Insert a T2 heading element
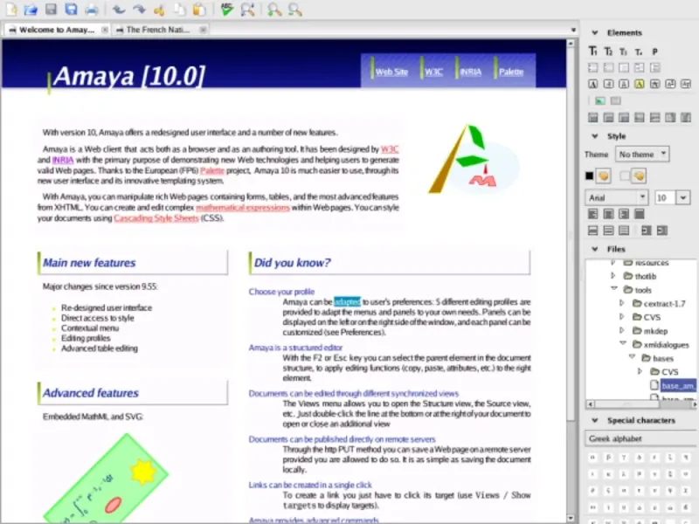699x524 pixels. point(608,52)
